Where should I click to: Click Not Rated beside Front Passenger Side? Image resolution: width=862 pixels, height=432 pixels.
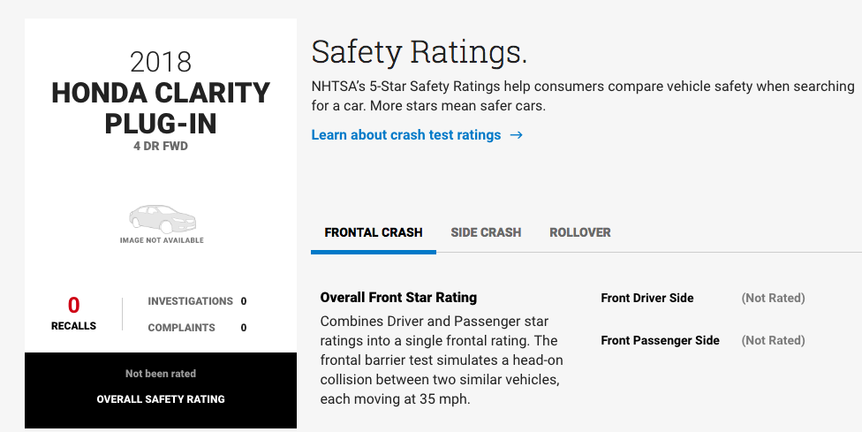pyautogui.click(x=773, y=340)
